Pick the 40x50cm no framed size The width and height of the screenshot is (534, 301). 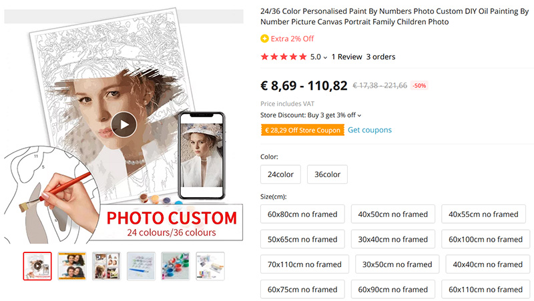tap(392, 214)
